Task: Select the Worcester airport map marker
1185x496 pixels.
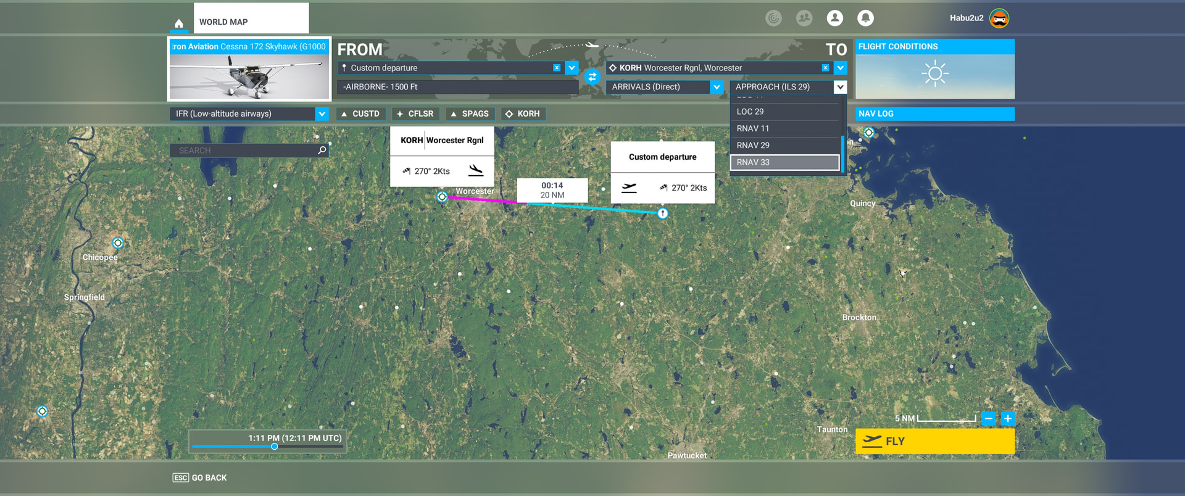Action: (442, 197)
